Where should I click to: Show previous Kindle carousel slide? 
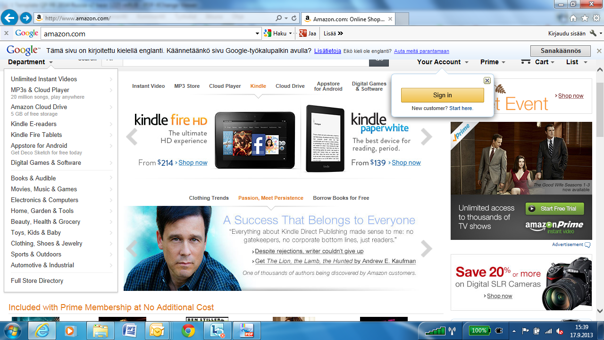point(132,136)
